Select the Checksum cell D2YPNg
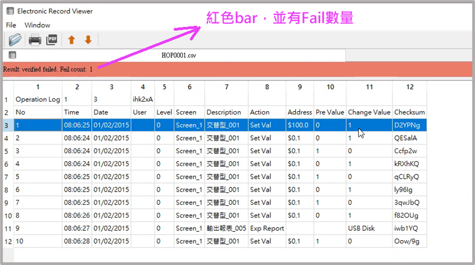Screen dimensions: 475x265 (x=409, y=125)
